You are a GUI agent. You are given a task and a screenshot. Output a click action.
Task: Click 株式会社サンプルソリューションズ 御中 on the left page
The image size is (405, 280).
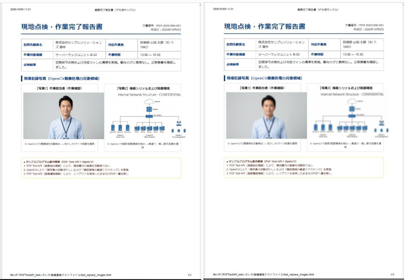click(x=79, y=45)
